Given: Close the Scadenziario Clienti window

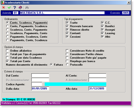Looking at the screenshot, I should [129, 2].
